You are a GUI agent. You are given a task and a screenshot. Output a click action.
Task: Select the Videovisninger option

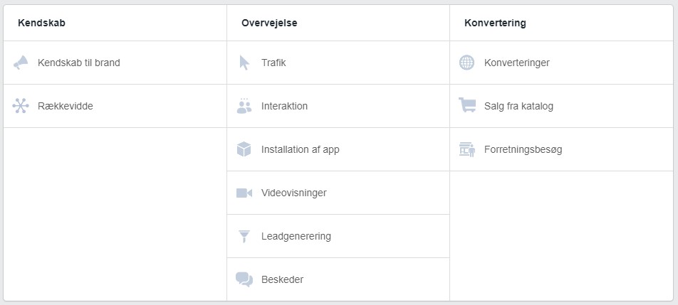338,193
